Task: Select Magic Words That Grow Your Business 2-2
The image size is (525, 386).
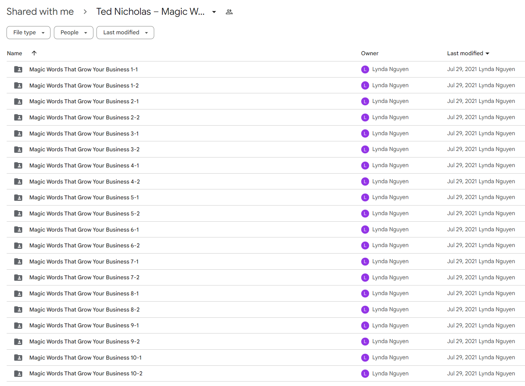Action: point(84,117)
